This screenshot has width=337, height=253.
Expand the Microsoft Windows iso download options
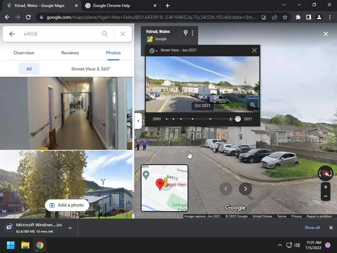(70, 228)
